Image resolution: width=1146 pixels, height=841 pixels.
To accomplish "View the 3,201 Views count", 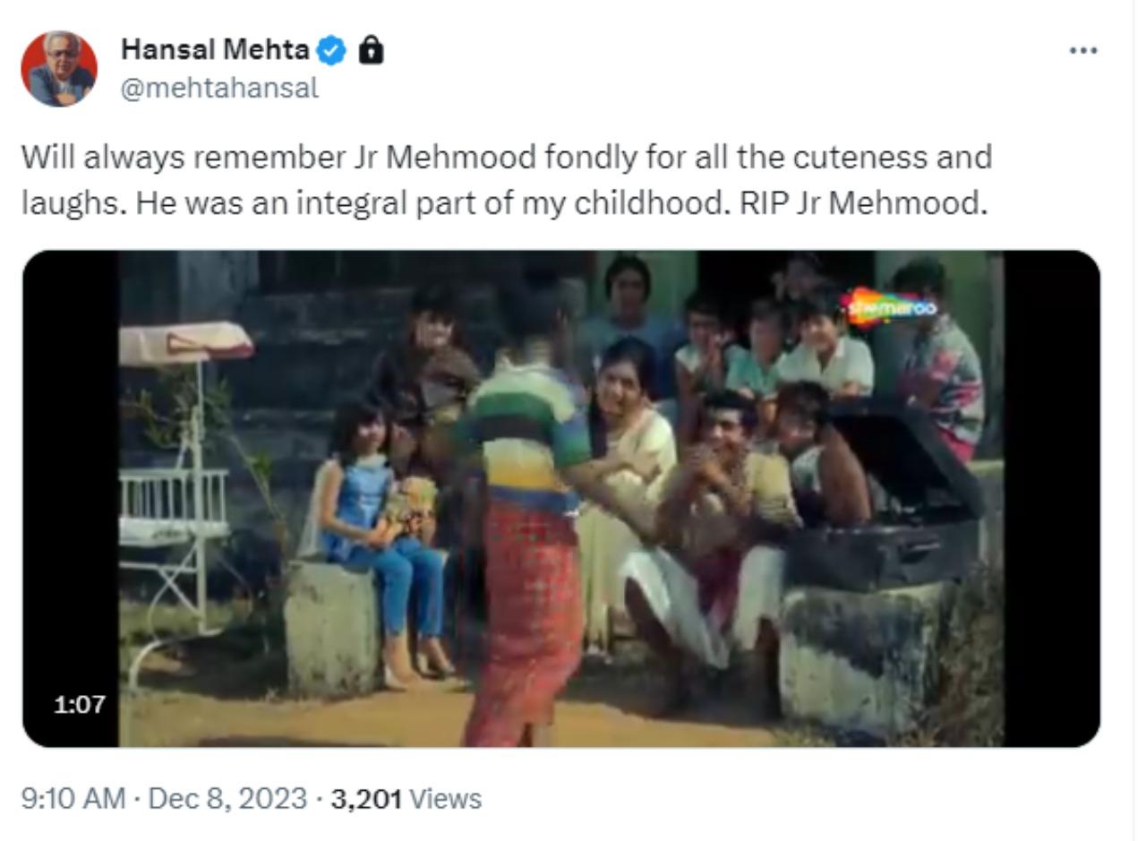I will point(406,799).
